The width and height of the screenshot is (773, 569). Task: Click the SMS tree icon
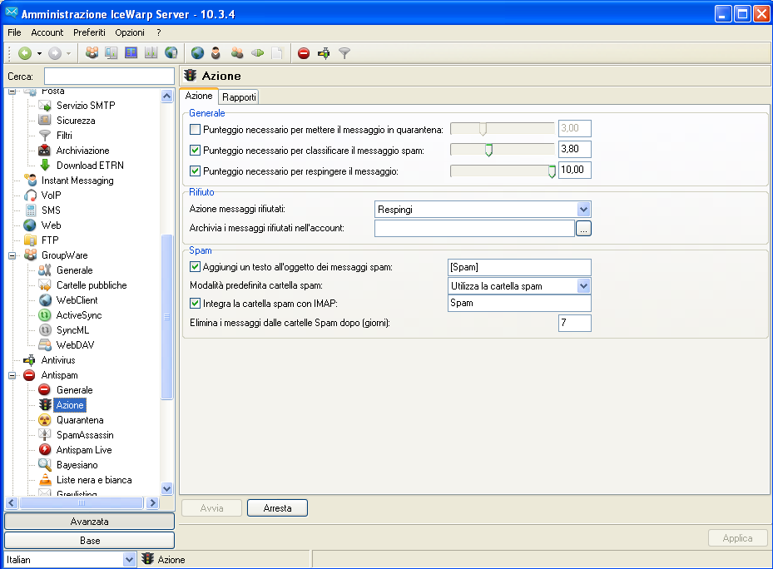click(x=31, y=210)
